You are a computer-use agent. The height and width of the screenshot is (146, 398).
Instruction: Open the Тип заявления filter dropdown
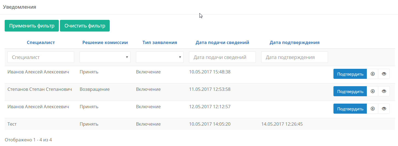click(x=160, y=57)
